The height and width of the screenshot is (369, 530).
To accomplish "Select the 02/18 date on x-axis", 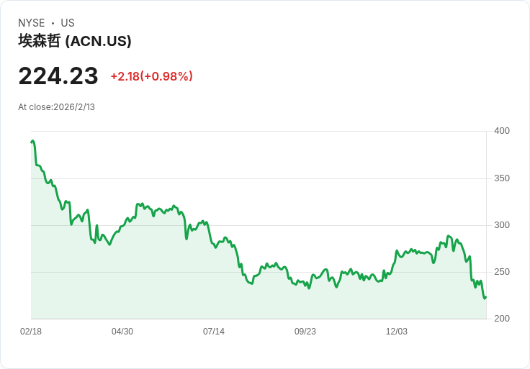I will (31, 332).
